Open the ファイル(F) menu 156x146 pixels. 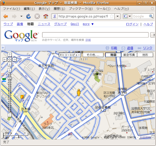coord(12,9)
